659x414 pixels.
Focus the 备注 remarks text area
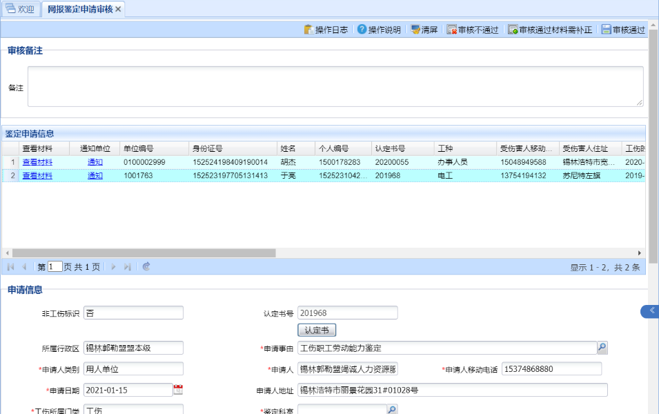[335, 86]
